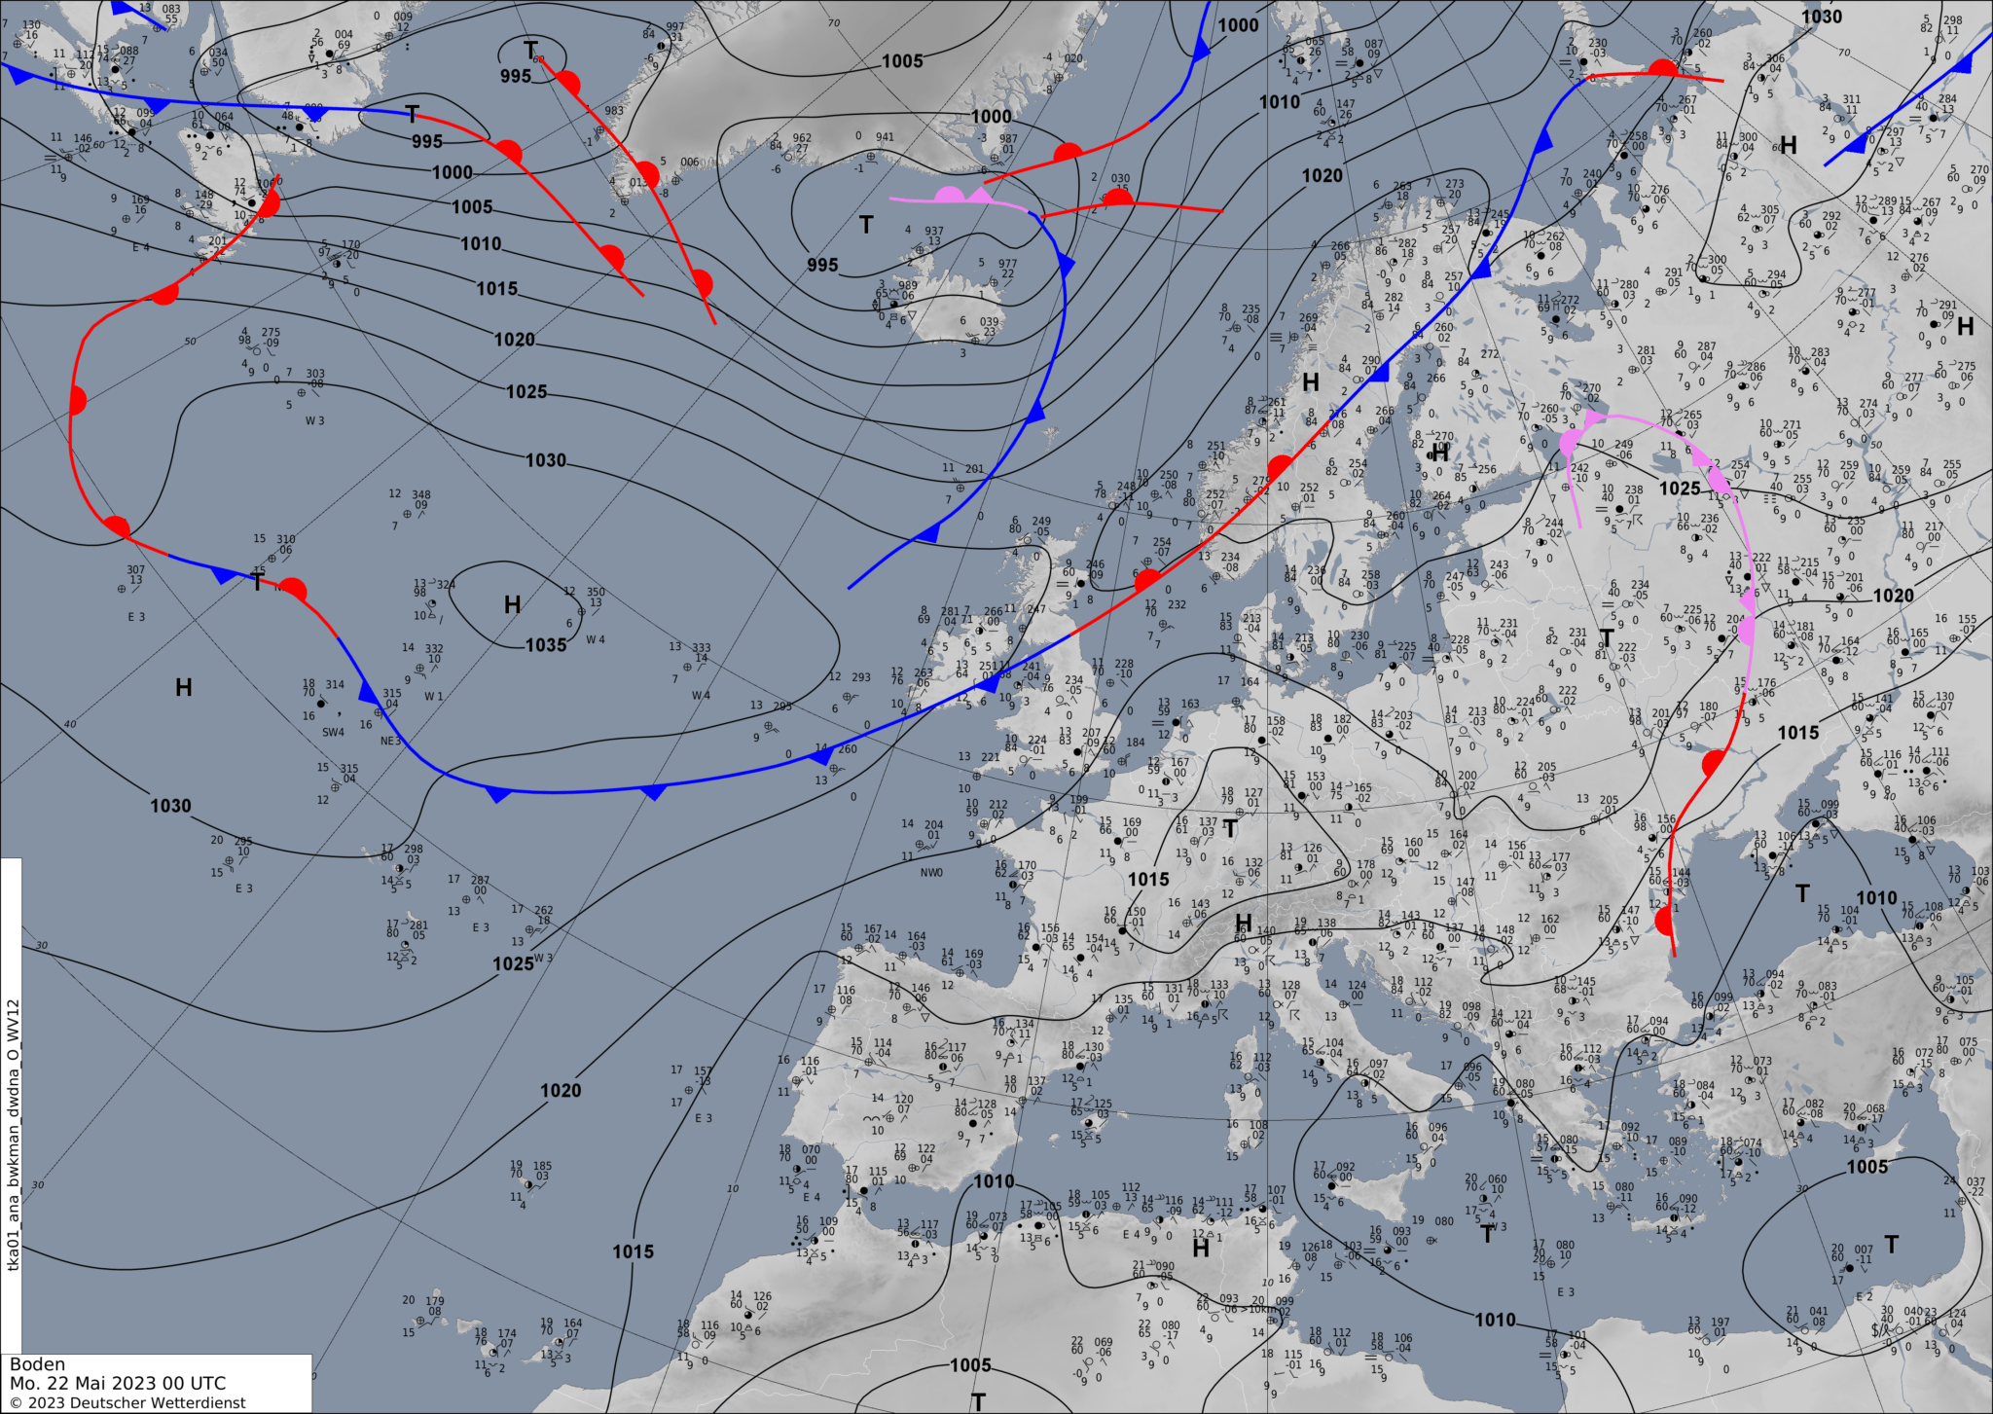The width and height of the screenshot is (1993, 1414).
Task: Click the 1010 label beside the Black Sea T
Action: tap(1876, 898)
